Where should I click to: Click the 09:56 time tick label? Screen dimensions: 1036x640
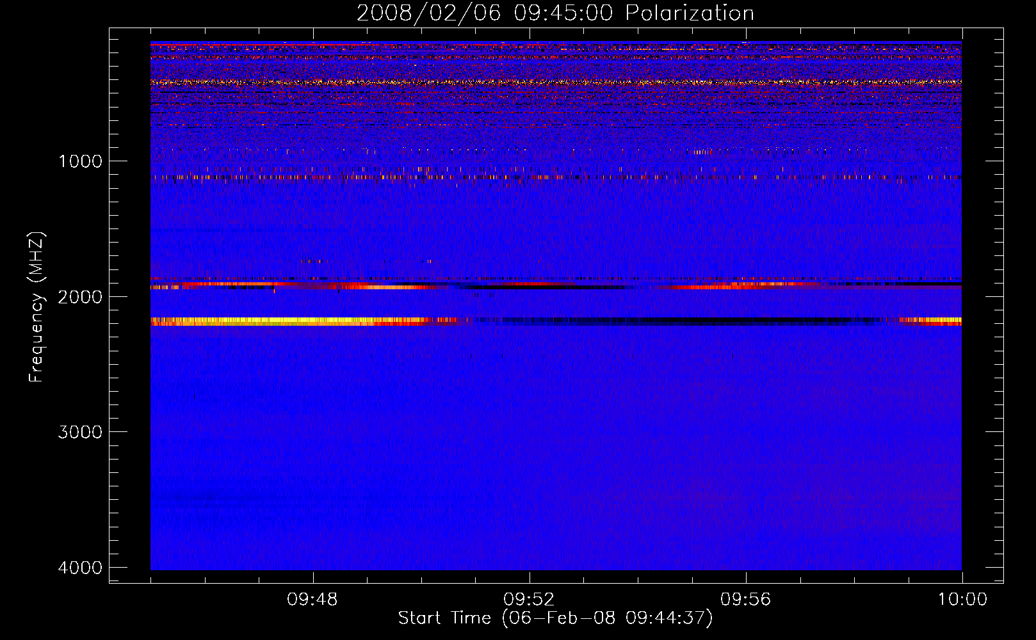click(746, 600)
